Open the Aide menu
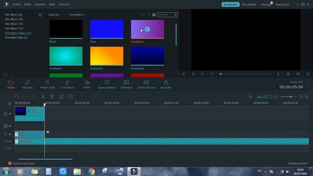Screen dimensions: 313x176 [x=52, y=4]
